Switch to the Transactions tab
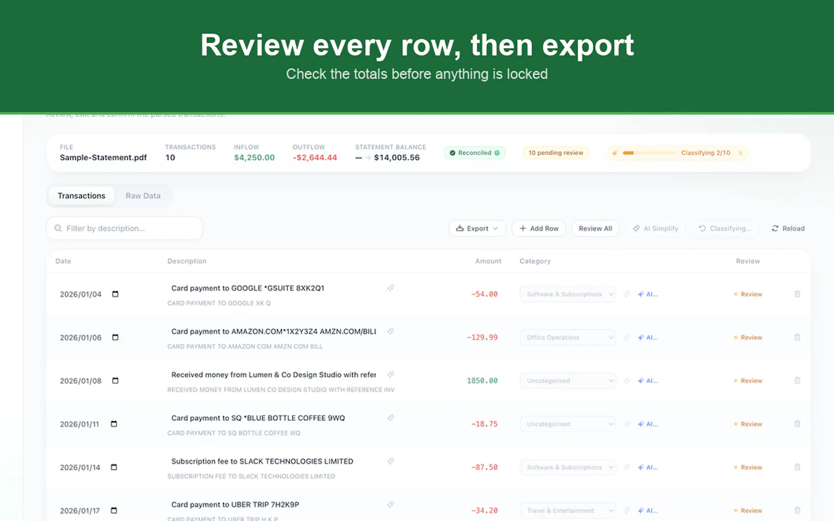Image resolution: width=834 pixels, height=521 pixels. [x=81, y=196]
